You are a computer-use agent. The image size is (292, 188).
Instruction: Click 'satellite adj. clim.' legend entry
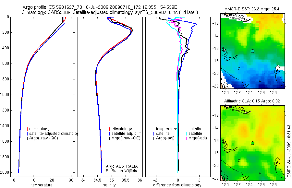coord(127,134)
